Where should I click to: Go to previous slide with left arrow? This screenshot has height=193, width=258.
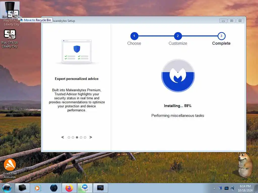point(62,137)
